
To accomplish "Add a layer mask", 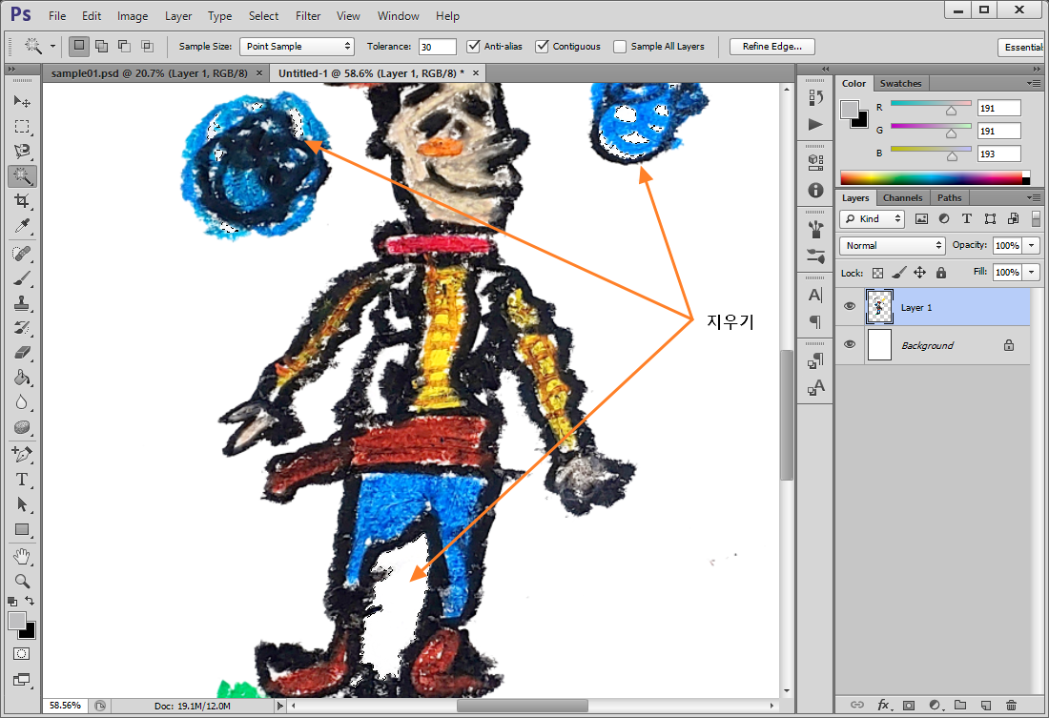I will click(x=909, y=705).
